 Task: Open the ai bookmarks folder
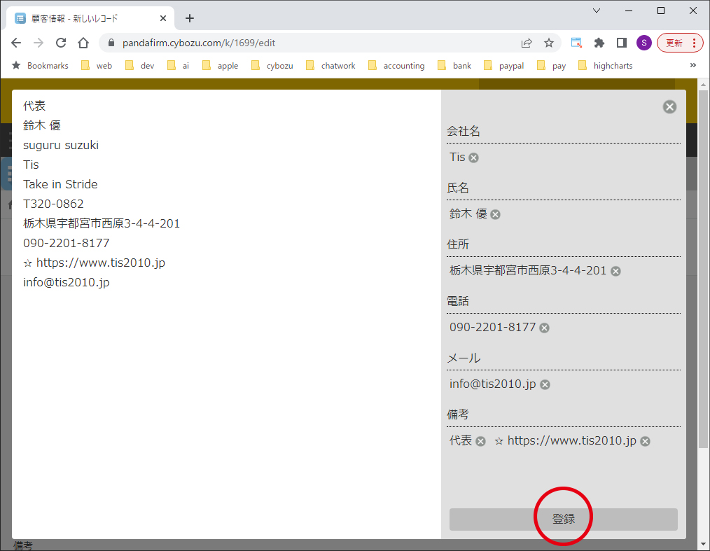(x=178, y=66)
